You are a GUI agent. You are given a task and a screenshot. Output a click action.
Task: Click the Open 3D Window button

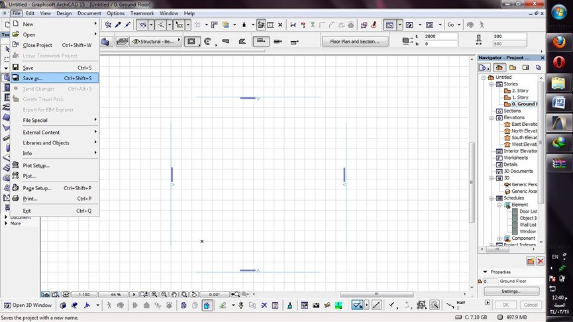[28, 305]
